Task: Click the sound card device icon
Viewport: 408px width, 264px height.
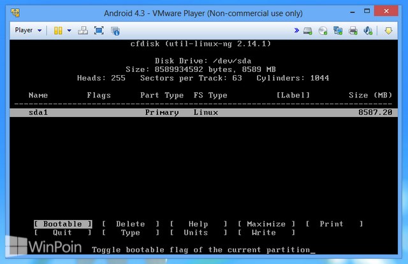Action: tap(368, 31)
